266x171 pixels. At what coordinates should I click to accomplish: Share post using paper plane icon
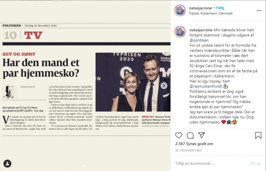(201, 135)
